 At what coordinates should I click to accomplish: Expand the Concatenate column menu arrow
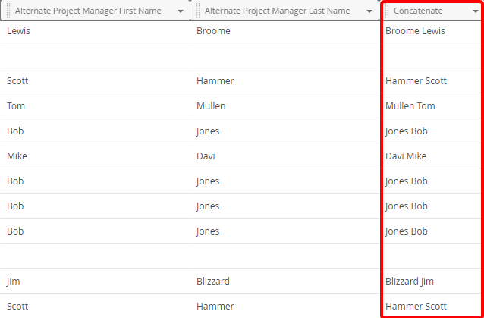[x=476, y=11]
